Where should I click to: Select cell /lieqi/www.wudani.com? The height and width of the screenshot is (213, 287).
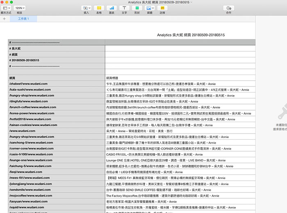coord(57,172)
